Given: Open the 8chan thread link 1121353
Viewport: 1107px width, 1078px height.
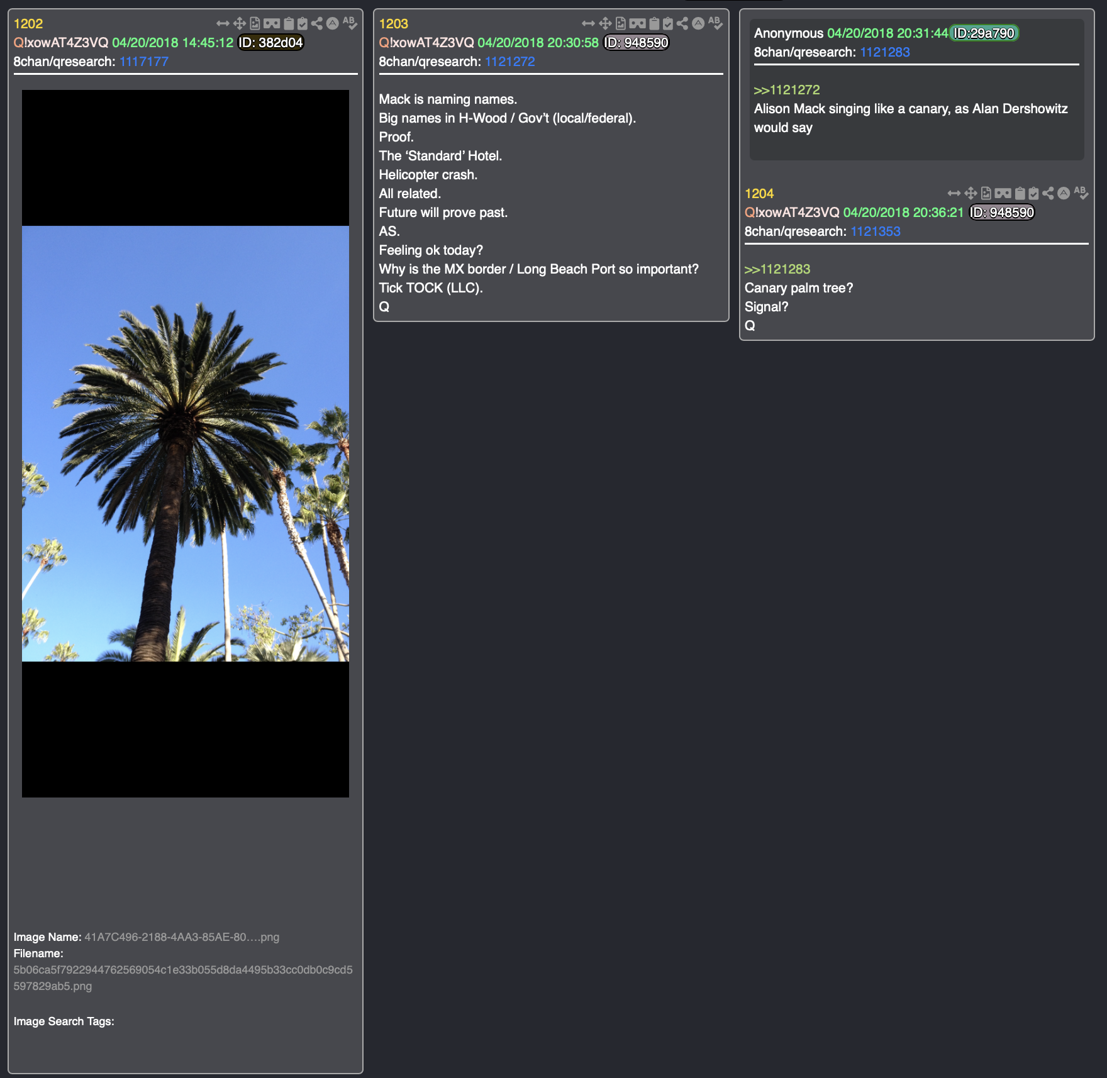Looking at the screenshot, I should [x=876, y=231].
